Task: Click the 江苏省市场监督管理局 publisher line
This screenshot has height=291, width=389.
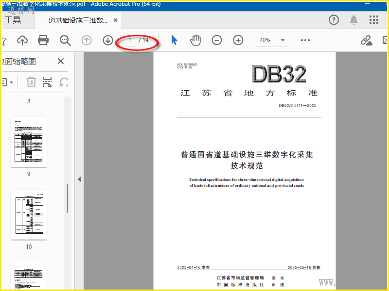Action: (x=240, y=278)
